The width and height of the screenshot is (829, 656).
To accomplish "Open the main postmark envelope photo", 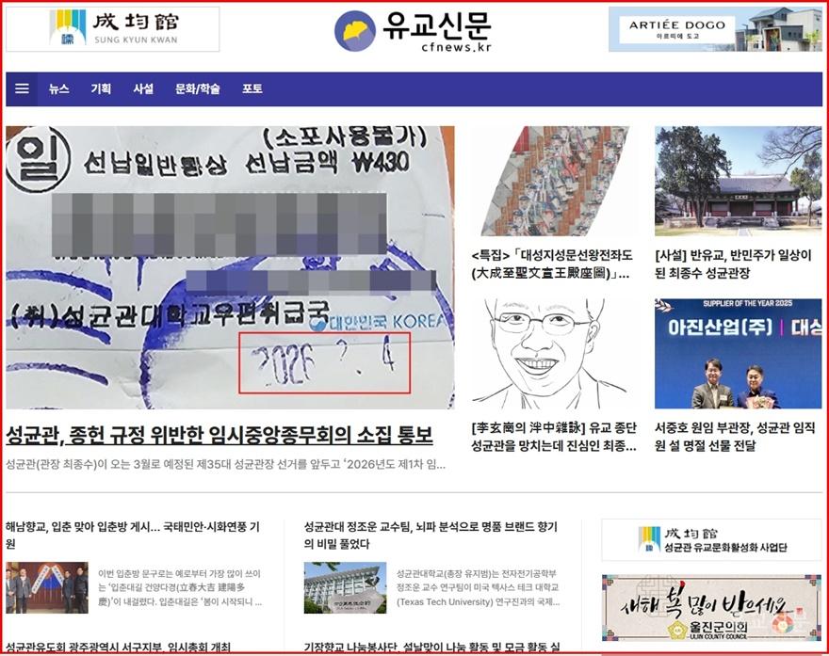I will coord(230,267).
